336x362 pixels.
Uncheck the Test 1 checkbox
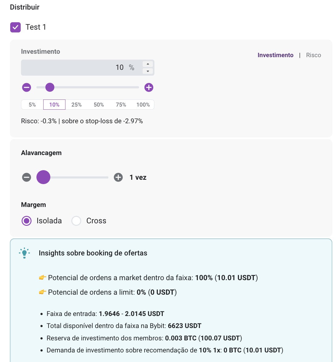click(x=15, y=27)
